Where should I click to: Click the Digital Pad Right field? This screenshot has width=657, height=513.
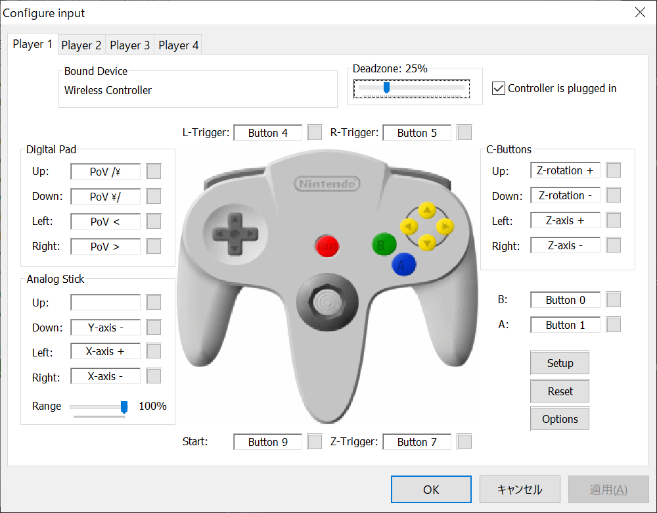(x=105, y=247)
